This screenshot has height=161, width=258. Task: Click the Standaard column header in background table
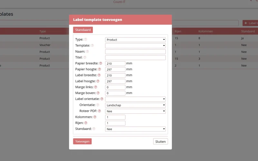coord(248,31)
